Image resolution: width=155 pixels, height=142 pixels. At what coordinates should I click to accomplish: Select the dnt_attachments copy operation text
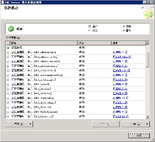[33, 70]
